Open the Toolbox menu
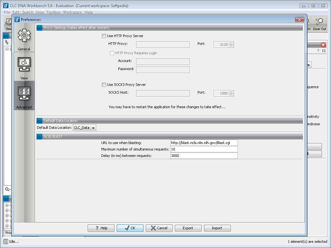Image resolution: width=331 pixels, height=248 pixels. tap(54, 12)
